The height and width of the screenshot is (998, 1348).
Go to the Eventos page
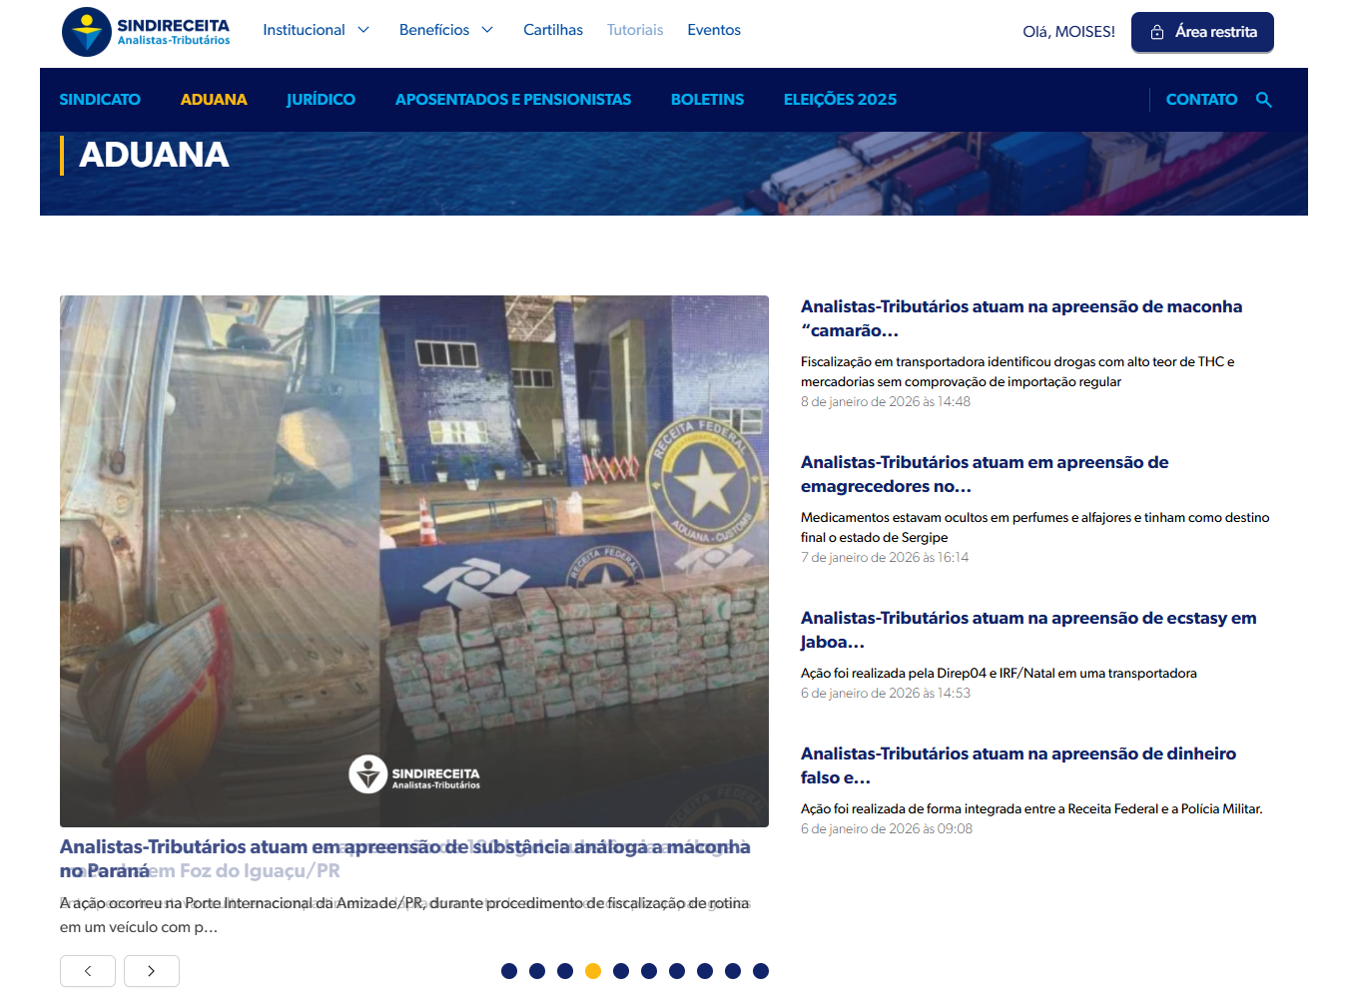tap(714, 30)
